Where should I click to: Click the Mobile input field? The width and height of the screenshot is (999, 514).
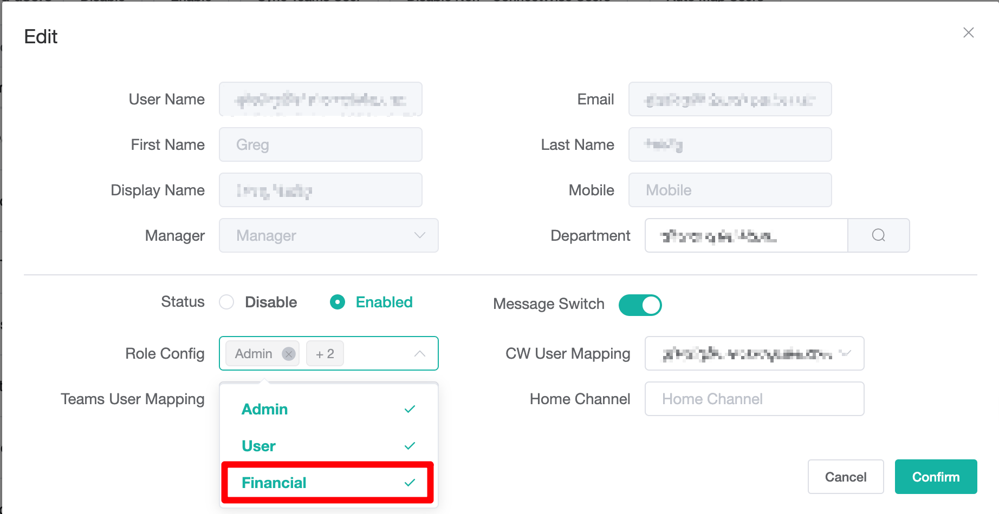coord(730,190)
